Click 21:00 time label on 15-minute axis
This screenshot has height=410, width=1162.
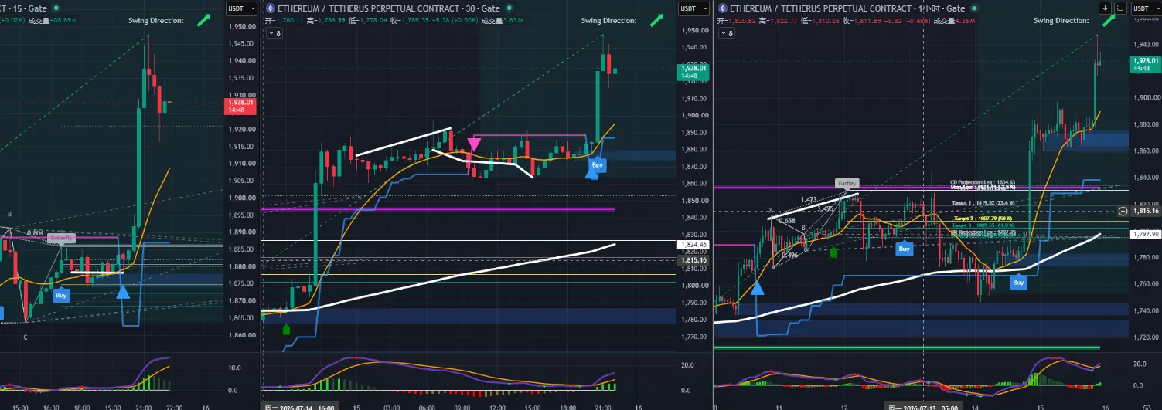coord(144,406)
